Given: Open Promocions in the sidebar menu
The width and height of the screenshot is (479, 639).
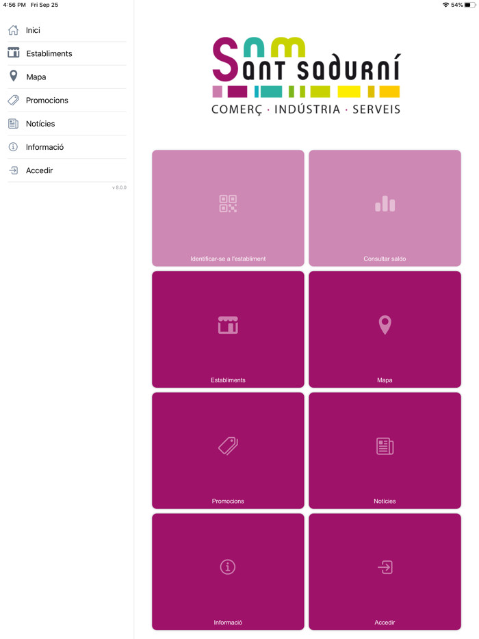Looking at the screenshot, I should [x=67, y=101].
